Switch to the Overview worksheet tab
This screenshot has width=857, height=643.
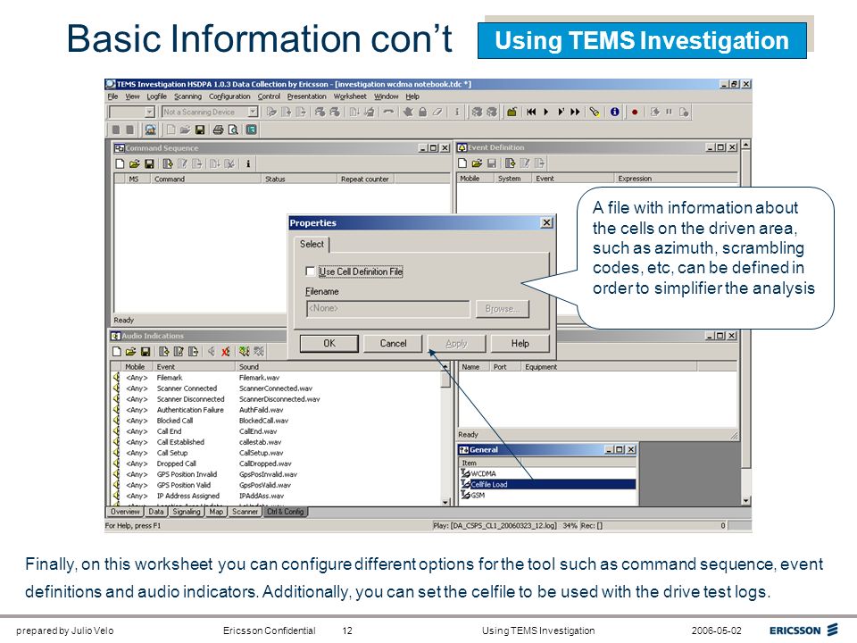click(x=125, y=512)
